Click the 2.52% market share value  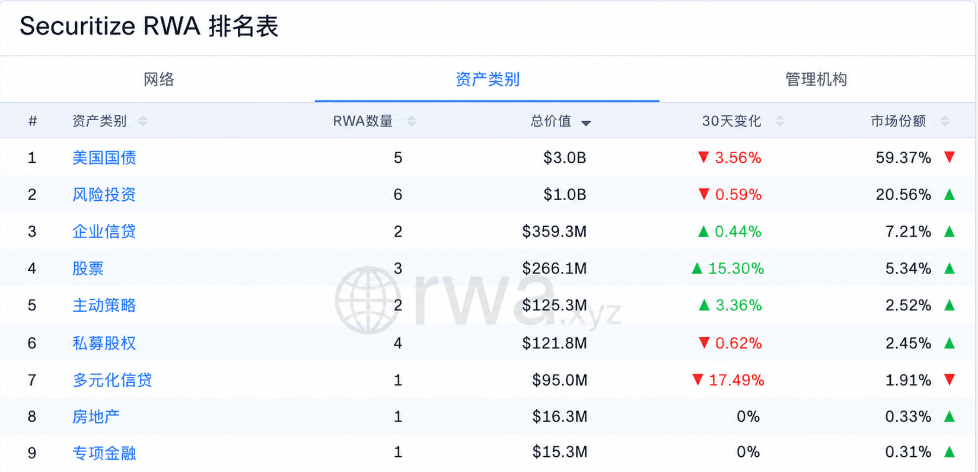point(908,305)
